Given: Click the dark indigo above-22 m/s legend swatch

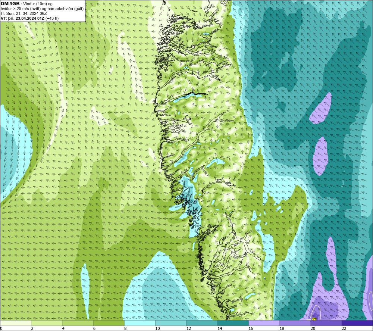Looking at the screenshot, I should pos(357,323).
